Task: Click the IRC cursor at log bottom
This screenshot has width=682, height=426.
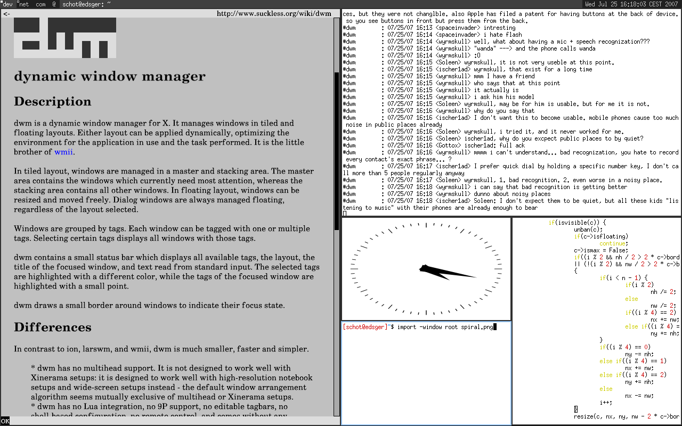Action: (x=345, y=214)
